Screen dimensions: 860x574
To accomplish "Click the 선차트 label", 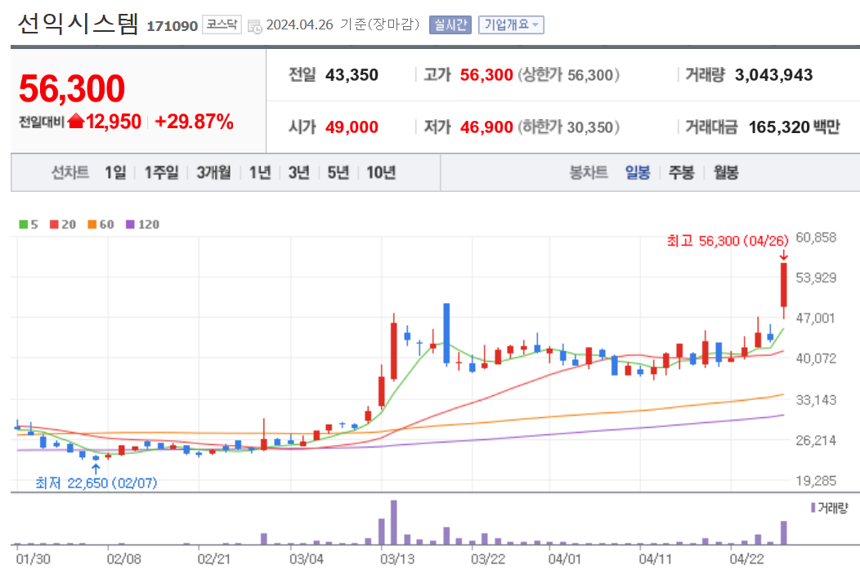I will coord(70,172).
